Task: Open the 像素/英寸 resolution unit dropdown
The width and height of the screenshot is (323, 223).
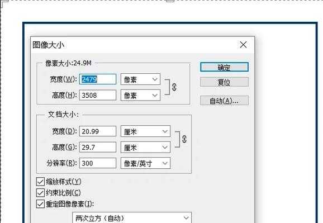Action: point(145,163)
